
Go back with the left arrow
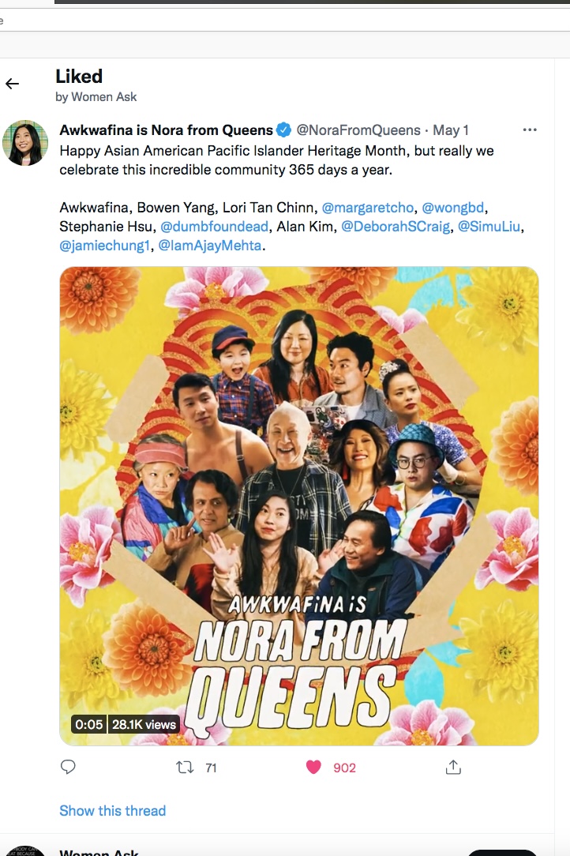(12, 84)
